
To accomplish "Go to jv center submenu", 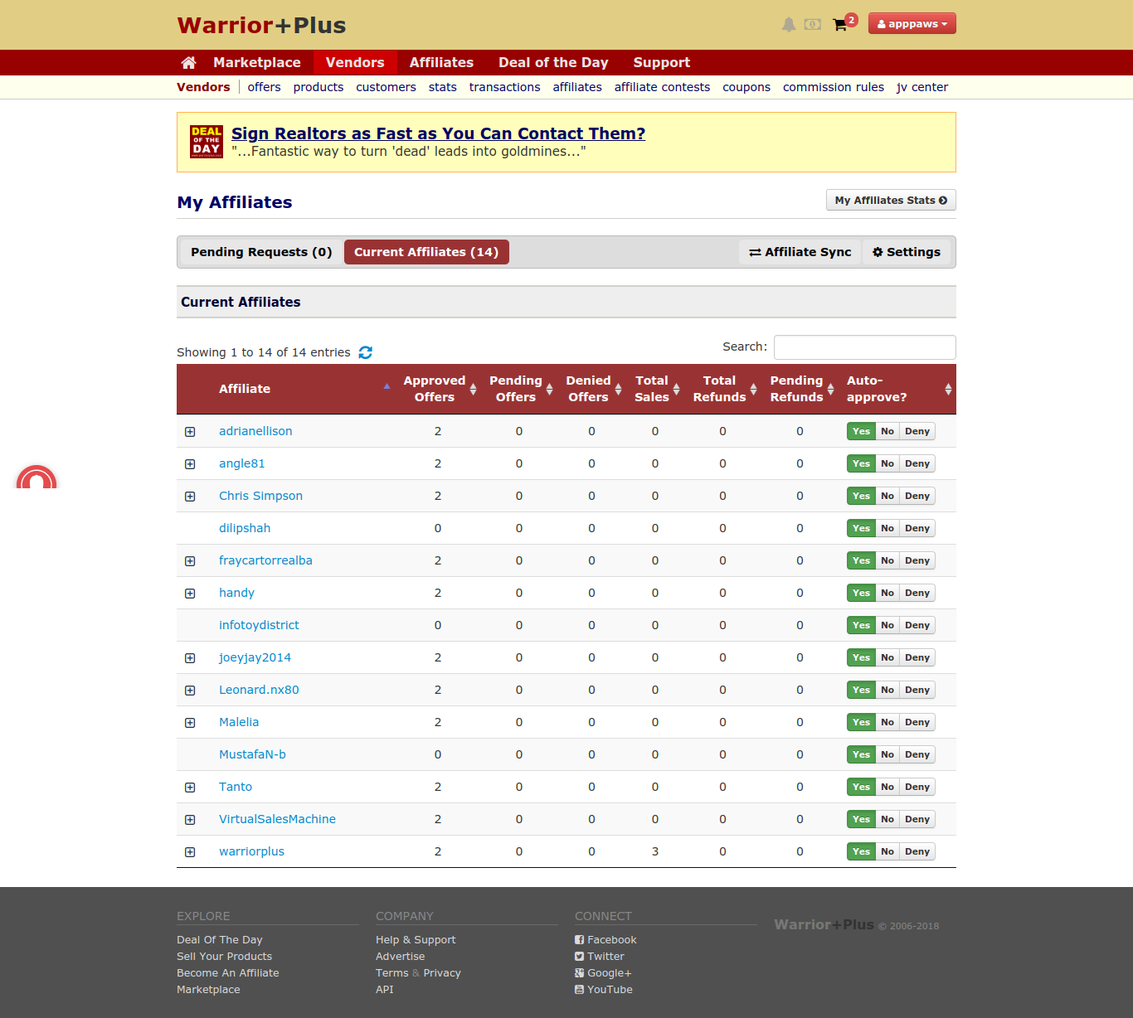I will point(922,87).
